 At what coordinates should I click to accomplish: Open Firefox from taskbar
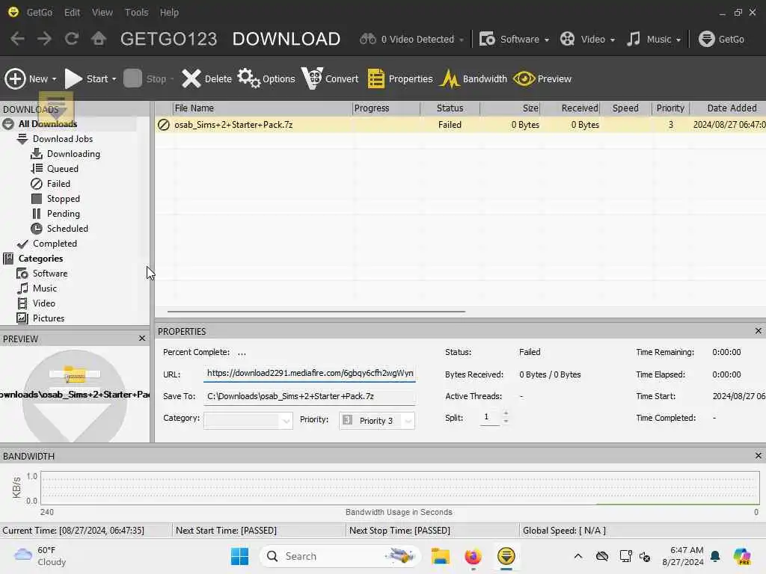pos(473,556)
